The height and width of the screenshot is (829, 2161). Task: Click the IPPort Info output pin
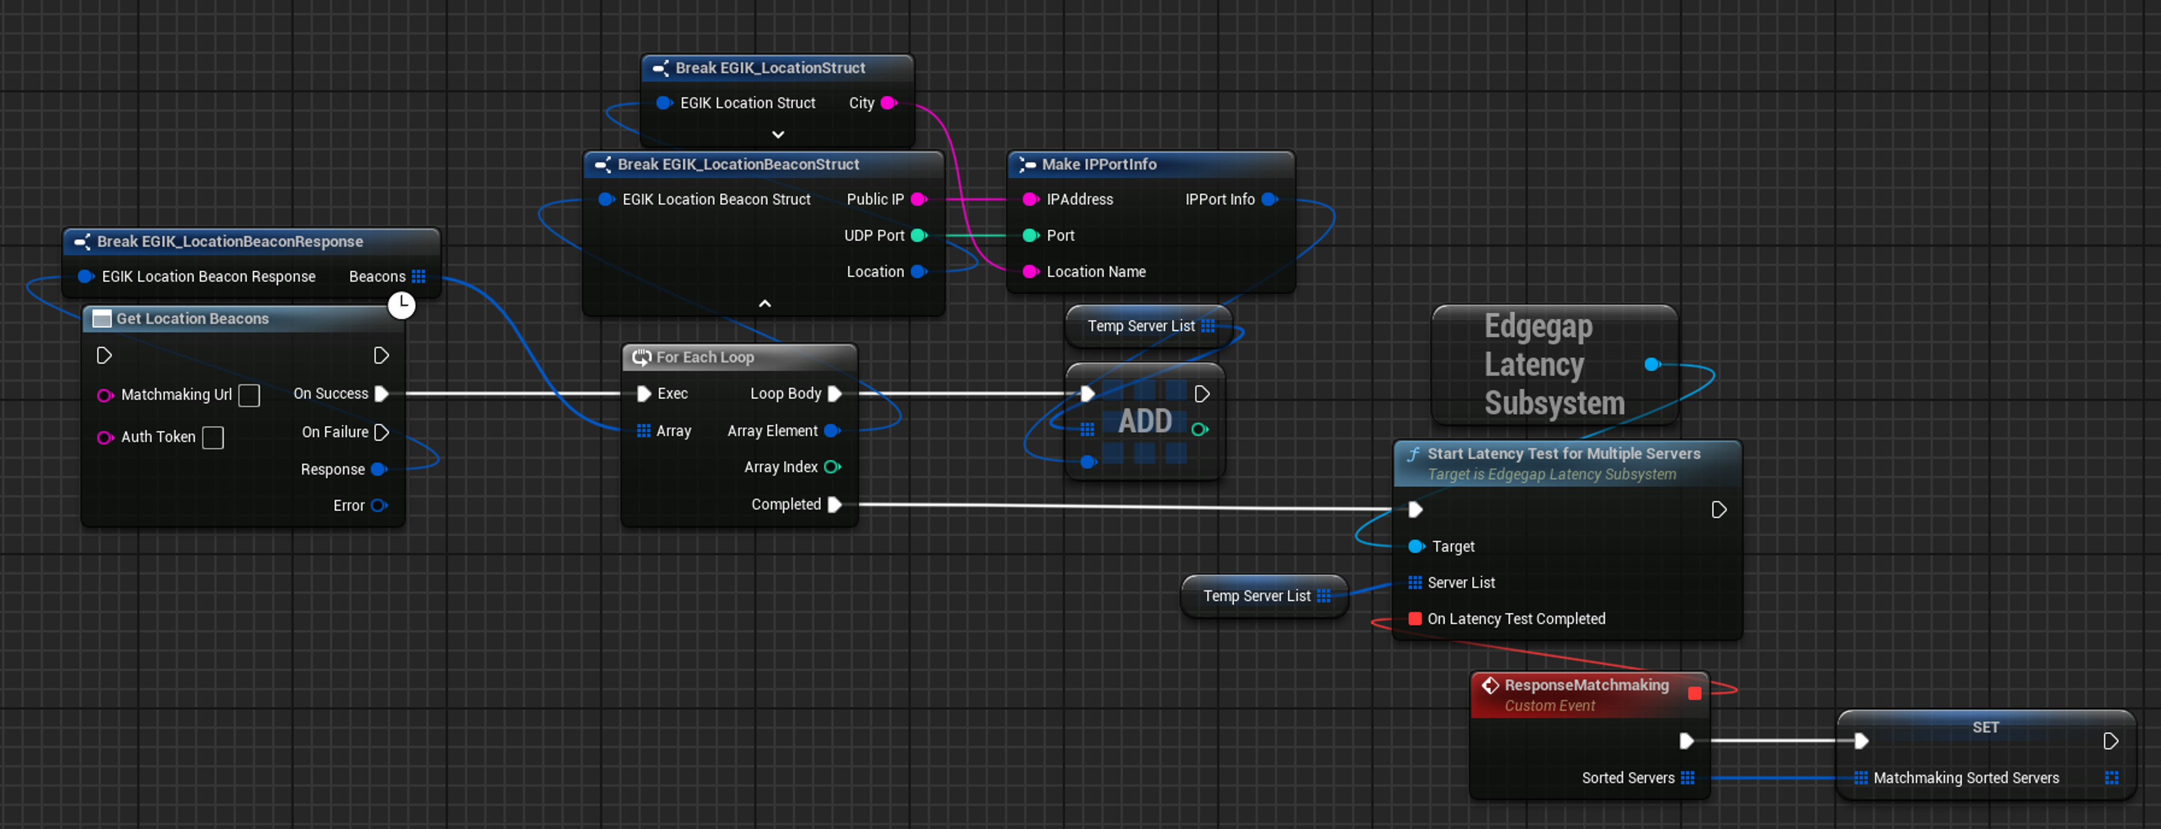[1269, 199]
